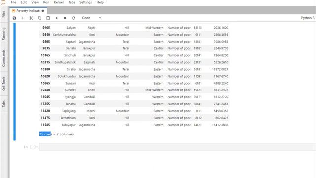The height and width of the screenshot is (178, 316).
Task: Click the highlighted 75 rows text
Action: (45, 134)
